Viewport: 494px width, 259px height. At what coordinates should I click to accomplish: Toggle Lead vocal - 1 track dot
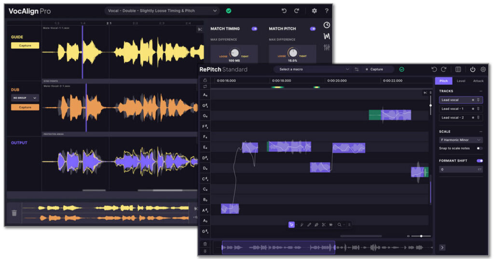pos(473,109)
